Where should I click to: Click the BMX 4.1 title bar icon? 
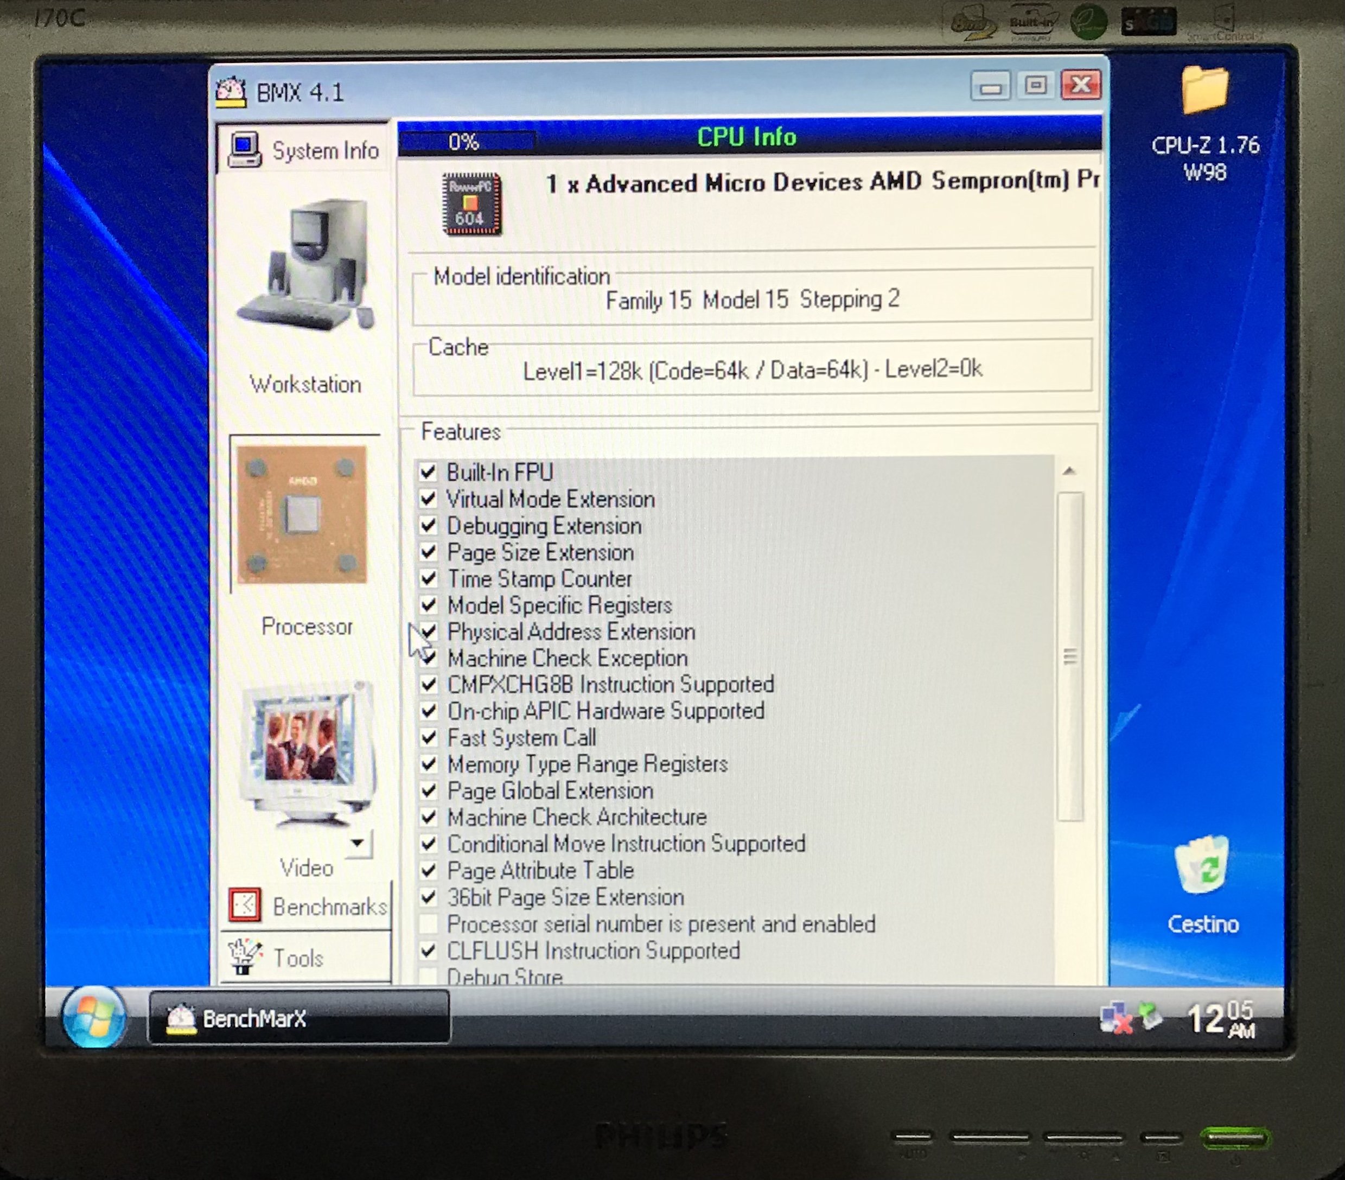pos(231,92)
